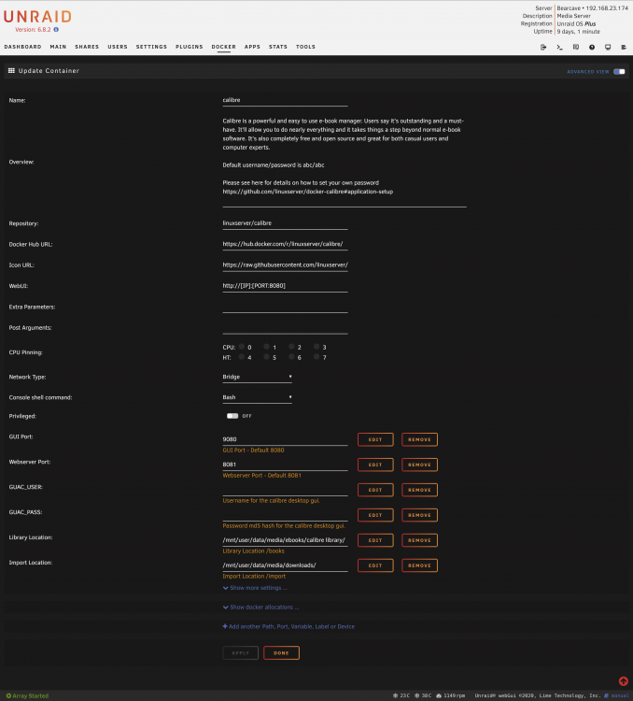Pin HT core 5
Image resolution: width=633 pixels, height=701 pixels.
266,357
